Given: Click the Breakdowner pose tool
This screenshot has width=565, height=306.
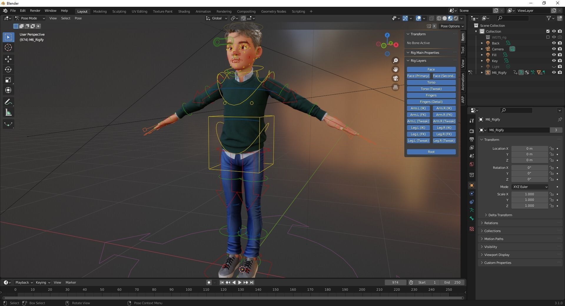Looking at the screenshot, I should click(x=8, y=124).
